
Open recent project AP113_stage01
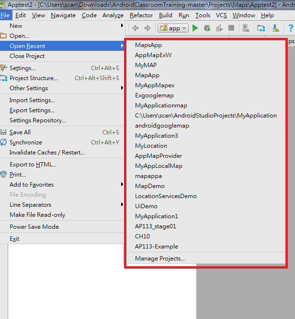206,226
